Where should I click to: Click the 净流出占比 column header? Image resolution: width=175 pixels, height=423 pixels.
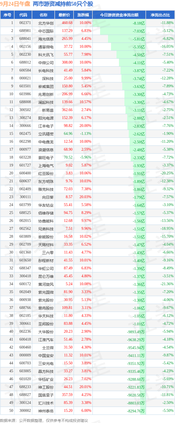point(160,15)
